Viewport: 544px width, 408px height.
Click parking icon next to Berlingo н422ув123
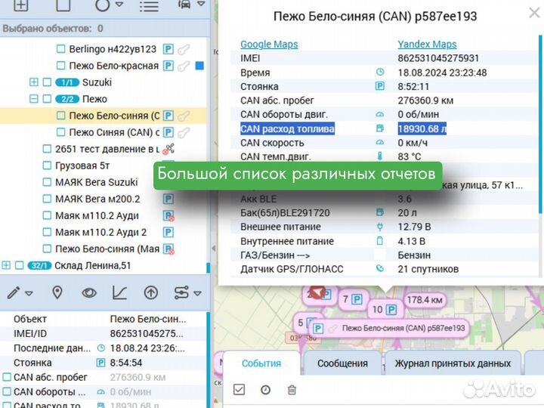click(x=168, y=49)
